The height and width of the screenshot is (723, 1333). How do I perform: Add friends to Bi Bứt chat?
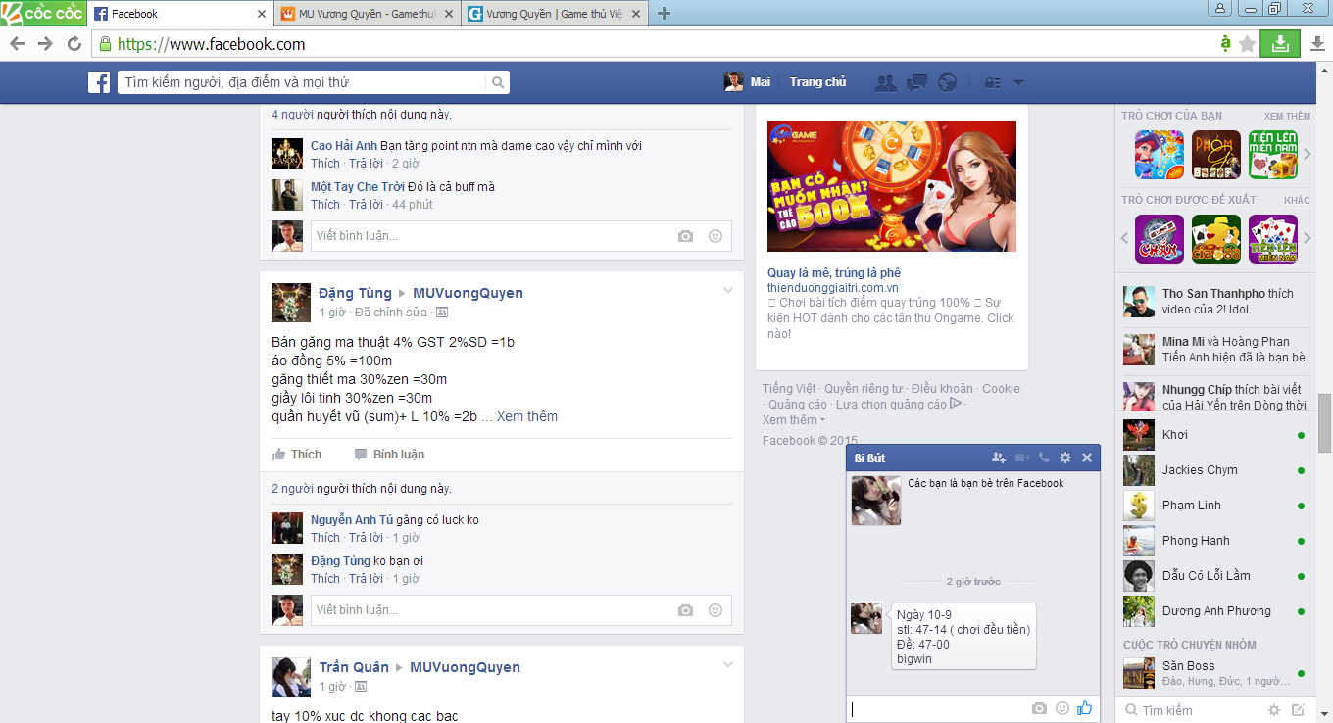(998, 458)
